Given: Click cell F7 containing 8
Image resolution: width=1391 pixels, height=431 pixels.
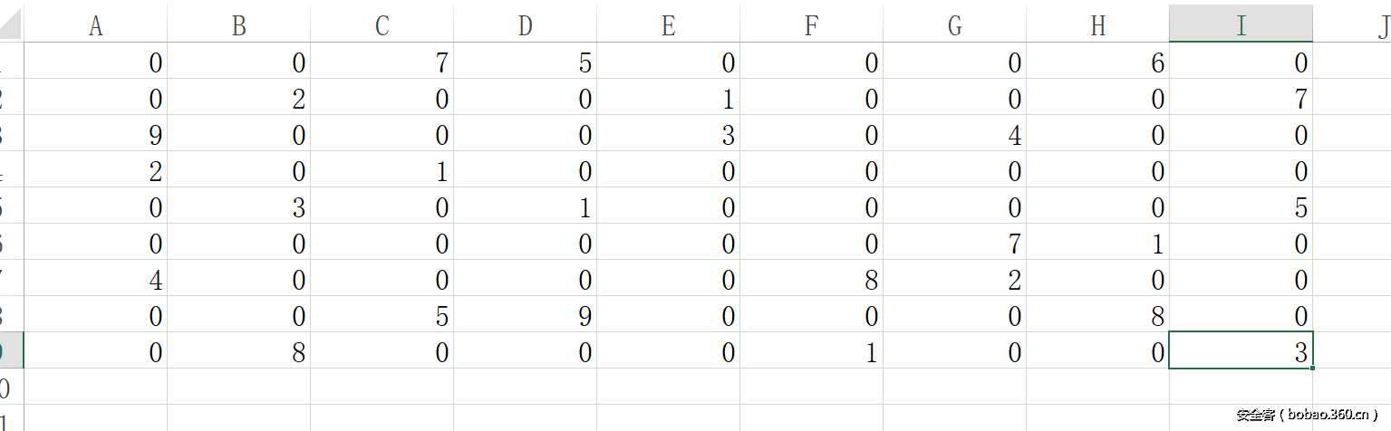Looking at the screenshot, I should (811, 280).
